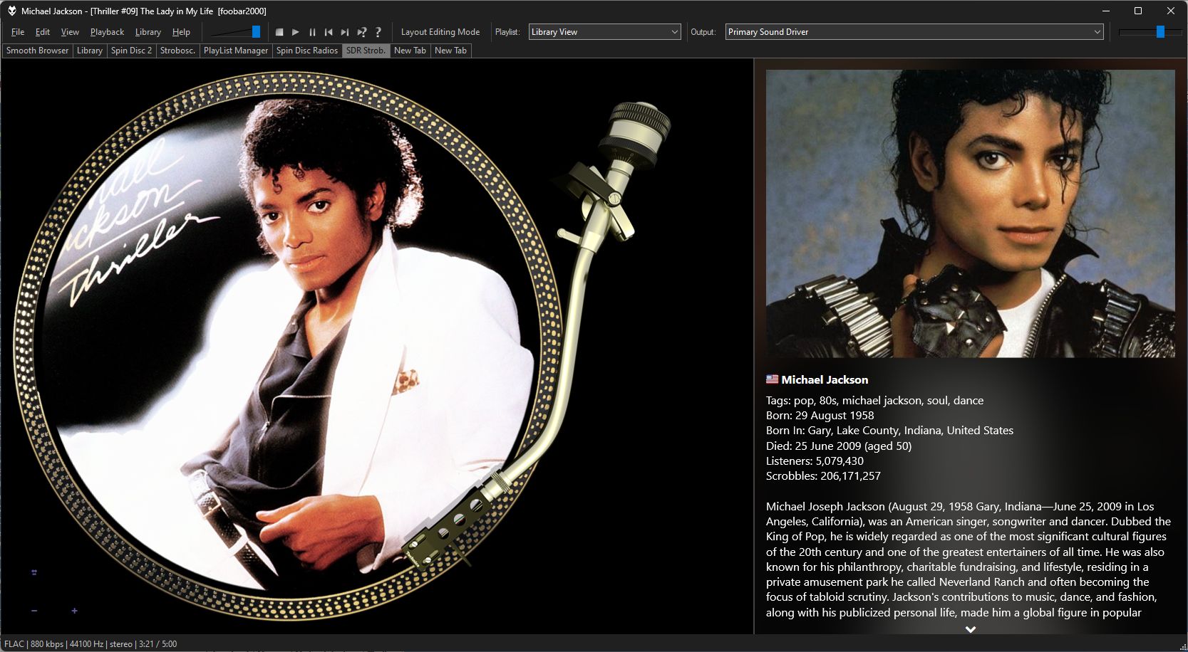Open the last New Tab in tab row
The width and height of the screenshot is (1188, 652).
tap(450, 51)
